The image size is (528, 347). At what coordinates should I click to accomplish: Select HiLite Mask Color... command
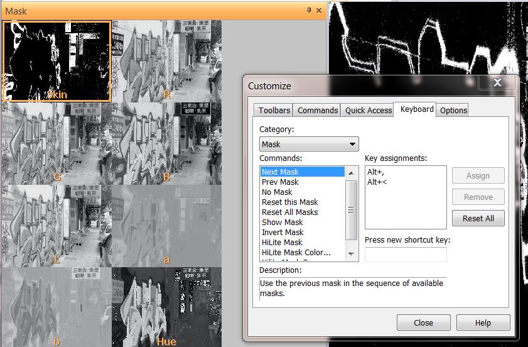303,252
